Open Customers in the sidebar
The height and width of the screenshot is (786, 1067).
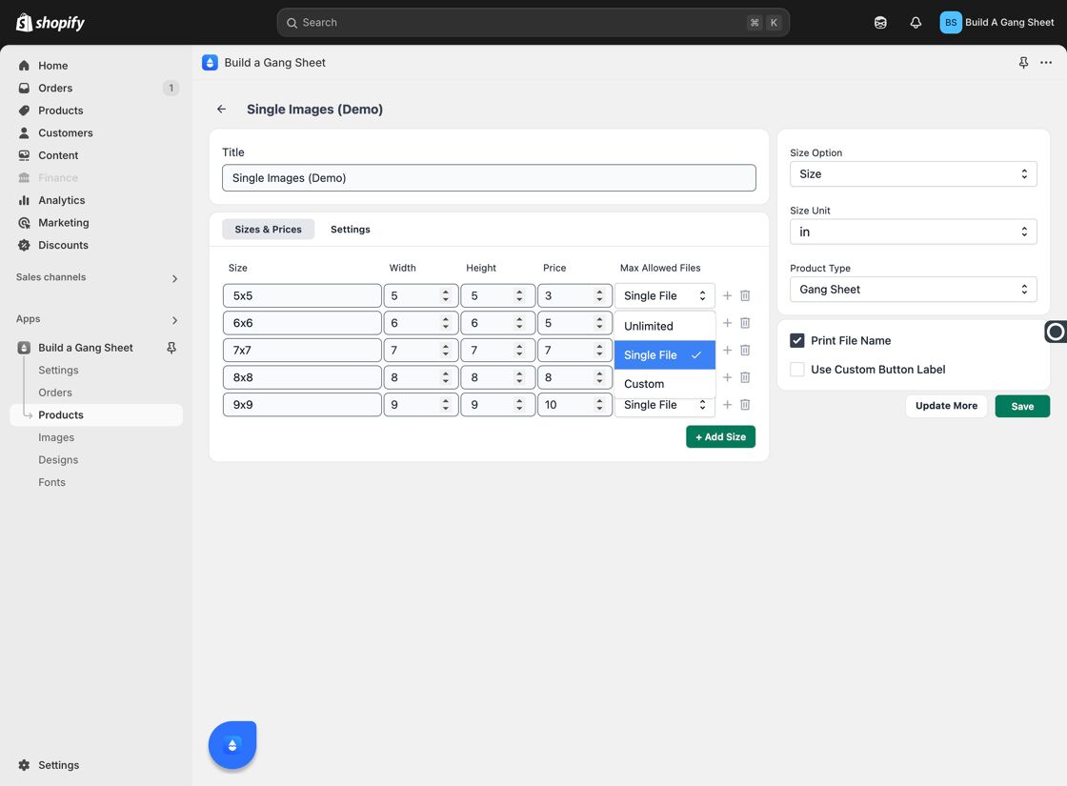click(x=66, y=132)
